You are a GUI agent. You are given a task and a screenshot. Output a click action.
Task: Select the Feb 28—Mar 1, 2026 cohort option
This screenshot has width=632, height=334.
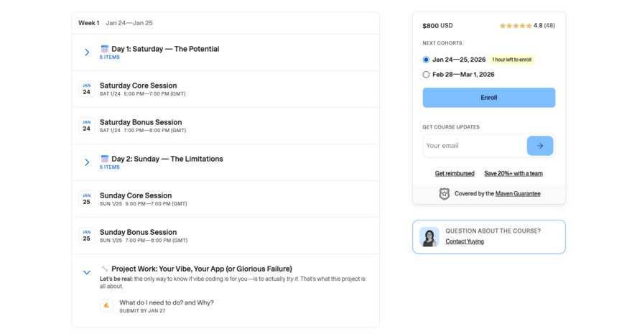tap(427, 75)
